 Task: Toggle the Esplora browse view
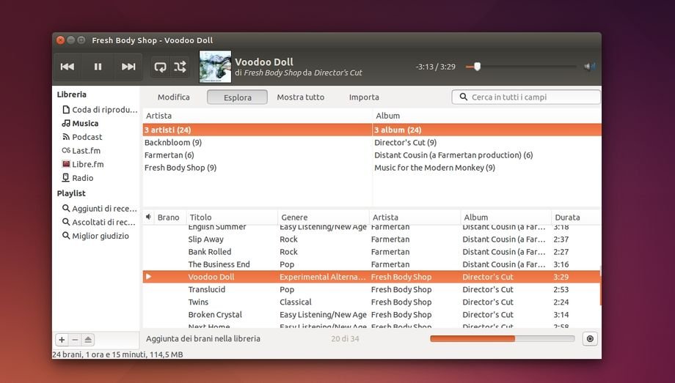point(237,97)
